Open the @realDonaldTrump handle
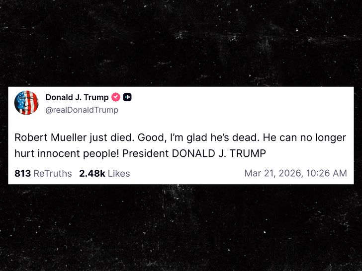The image size is (362, 271). [82, 110]
